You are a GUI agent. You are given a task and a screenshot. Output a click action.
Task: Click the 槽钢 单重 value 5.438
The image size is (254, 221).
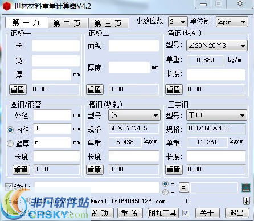[125, 142]
